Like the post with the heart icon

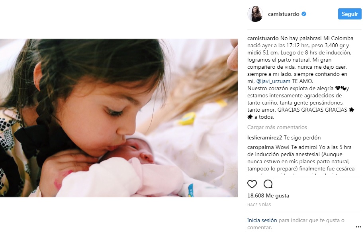(252, 184)
